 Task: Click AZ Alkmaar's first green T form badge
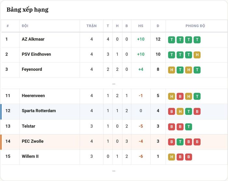coord(171,40)
